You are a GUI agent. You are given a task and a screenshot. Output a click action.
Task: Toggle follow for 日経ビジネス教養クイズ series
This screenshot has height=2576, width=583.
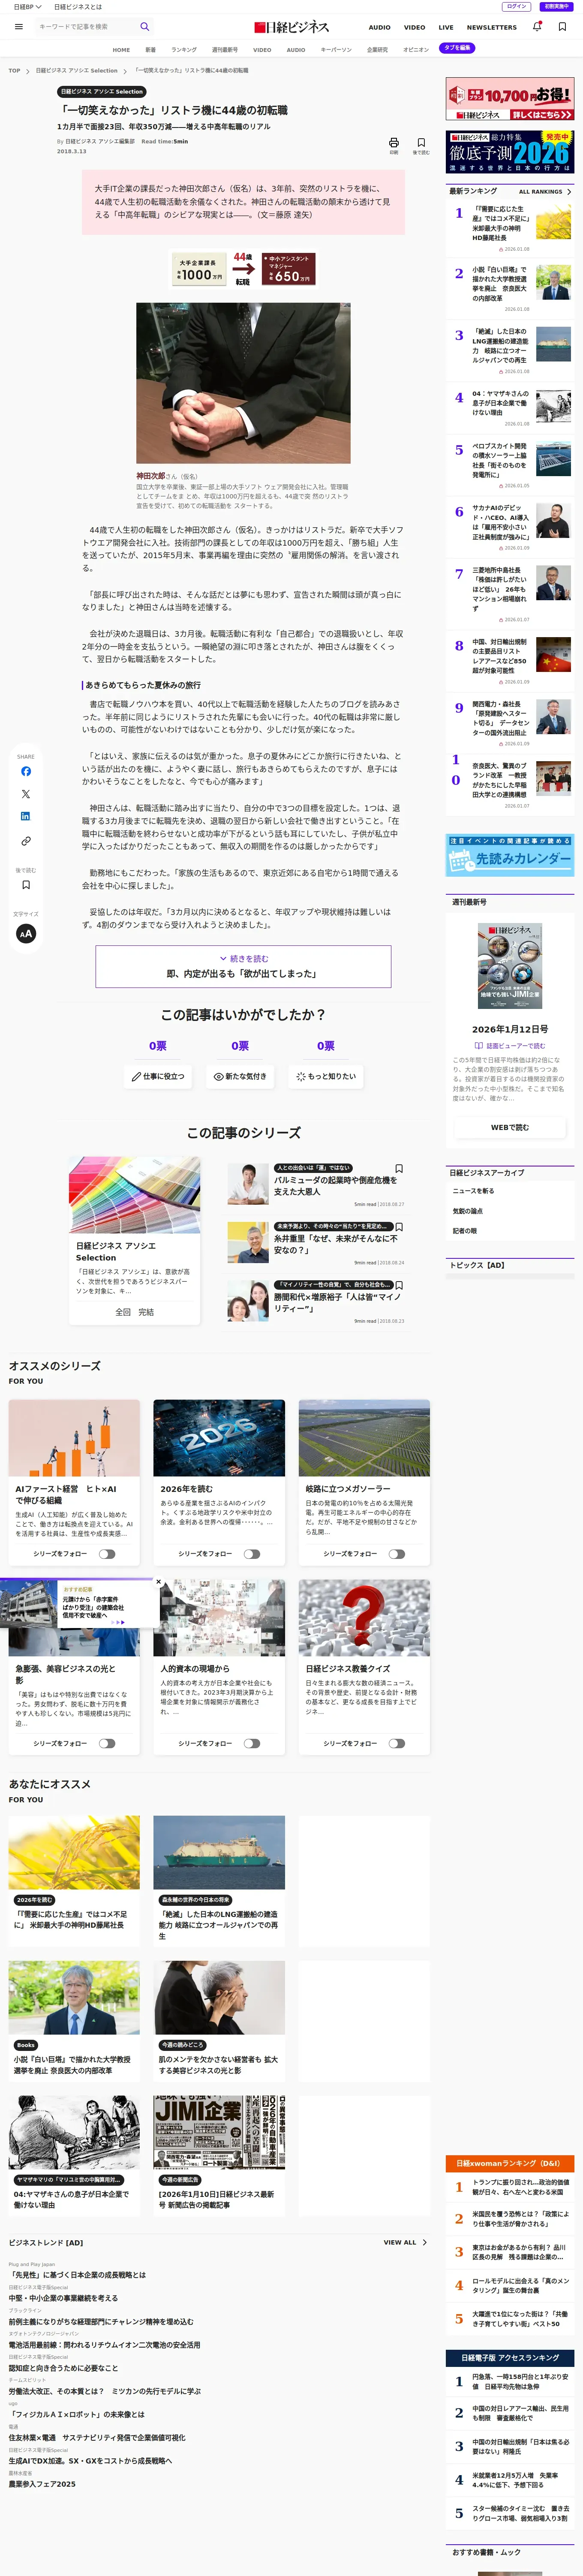[397, 1743]
